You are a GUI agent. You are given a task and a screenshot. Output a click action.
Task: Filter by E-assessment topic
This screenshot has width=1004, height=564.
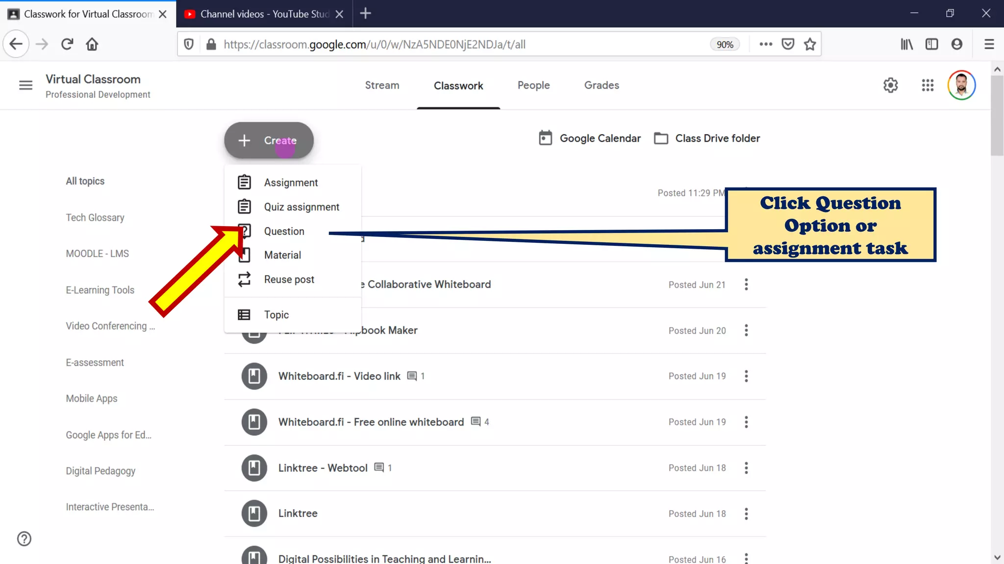click(95, 362)
